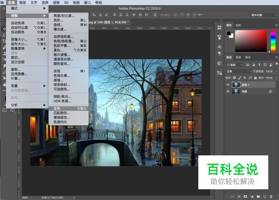
Task: Hide the 图层 1 layer with eye icon
Action: tap(228, 85)
